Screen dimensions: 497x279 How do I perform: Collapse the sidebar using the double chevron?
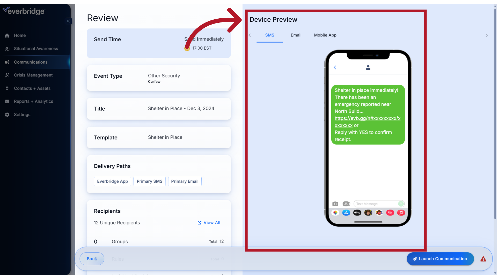point(68,21)
